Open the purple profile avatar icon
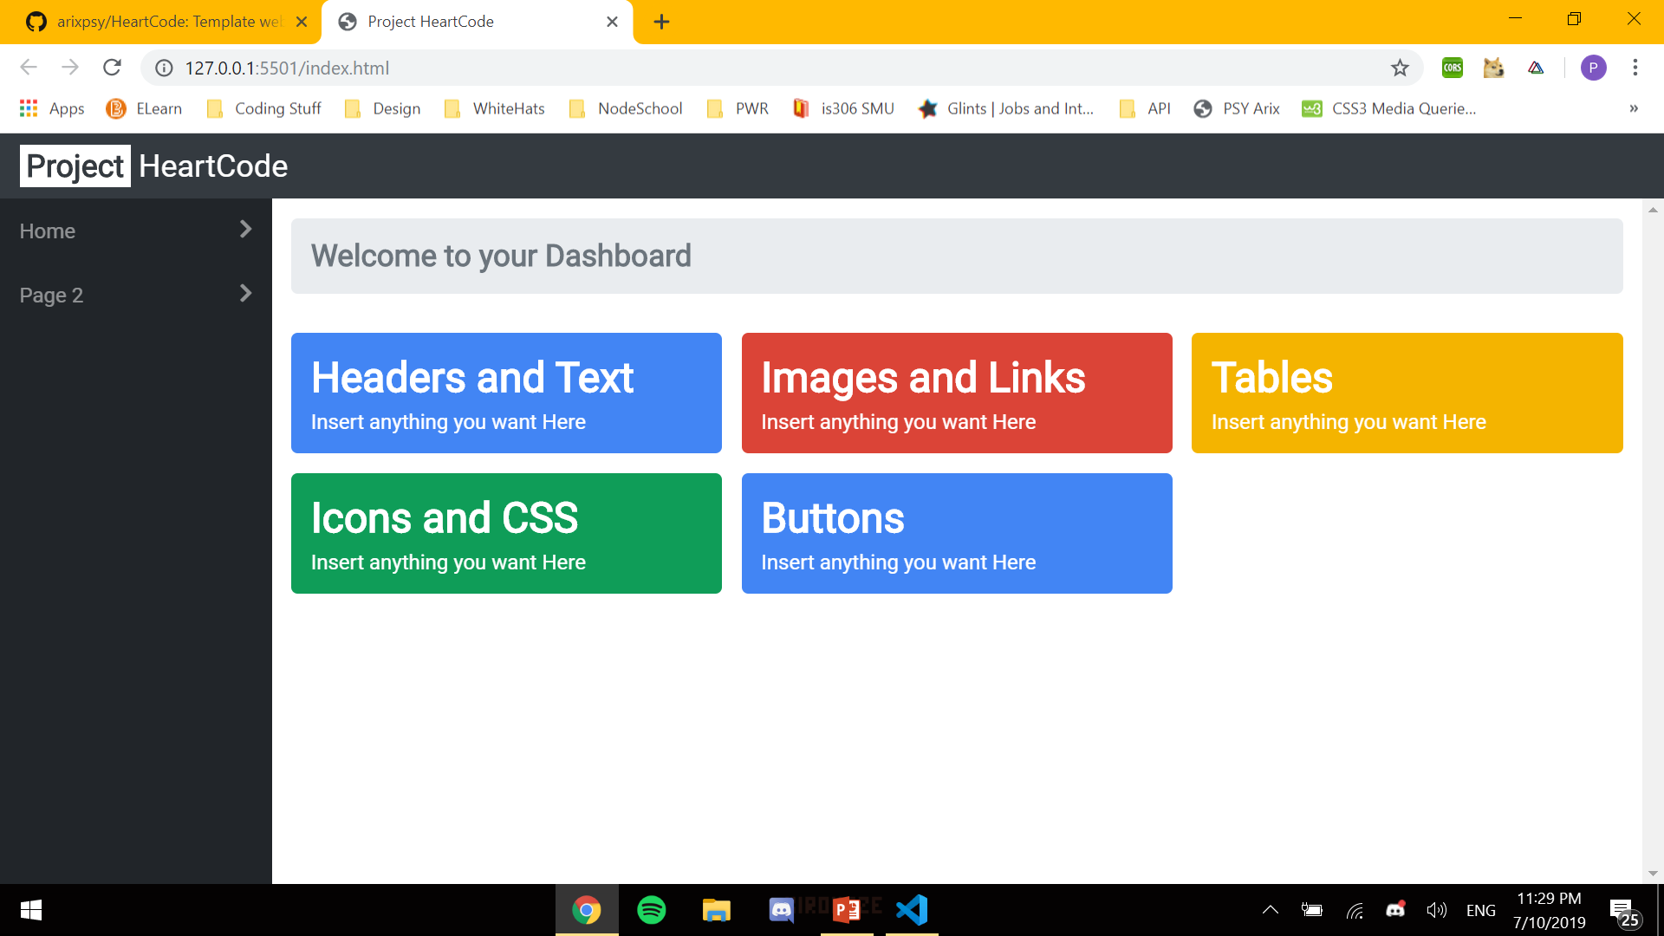The width and height of the screenshot is (1664, 936). 1593,68
